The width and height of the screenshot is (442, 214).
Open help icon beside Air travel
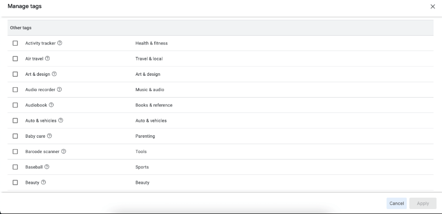click(48, 58)
